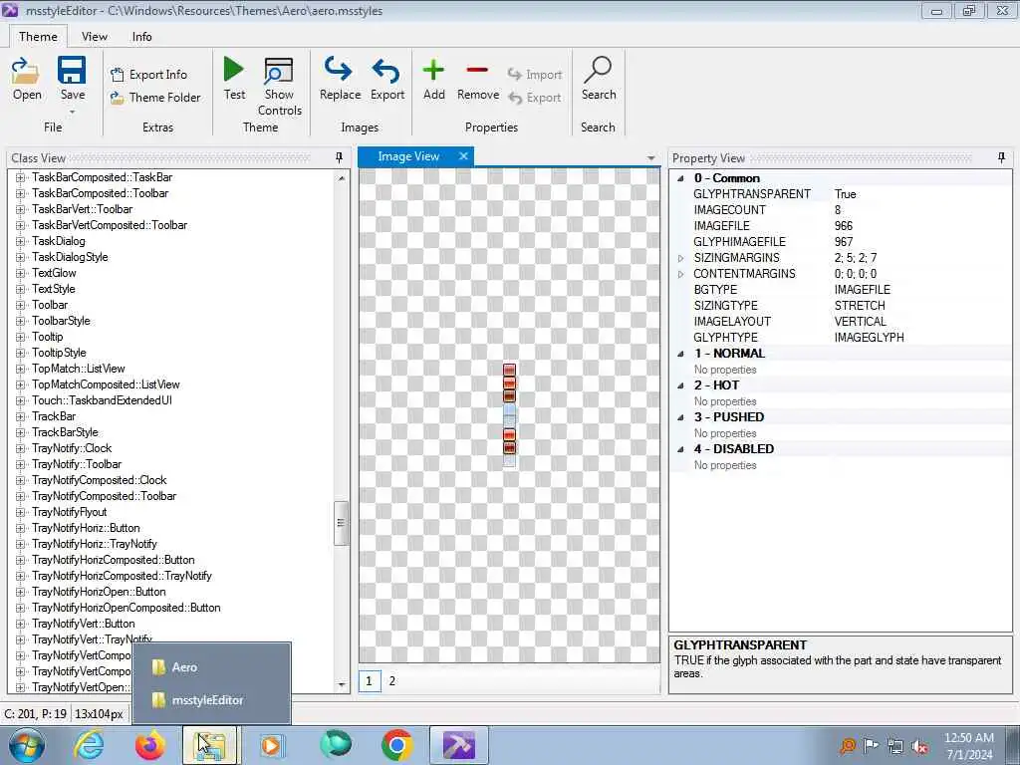Viewport: 1020px width, 765px height.
Task: Open Theme Folder from Extras
Action: click(155, 98)
